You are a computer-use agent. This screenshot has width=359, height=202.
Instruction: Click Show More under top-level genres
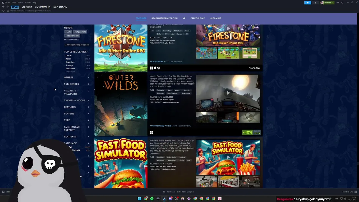click(70, 72)
